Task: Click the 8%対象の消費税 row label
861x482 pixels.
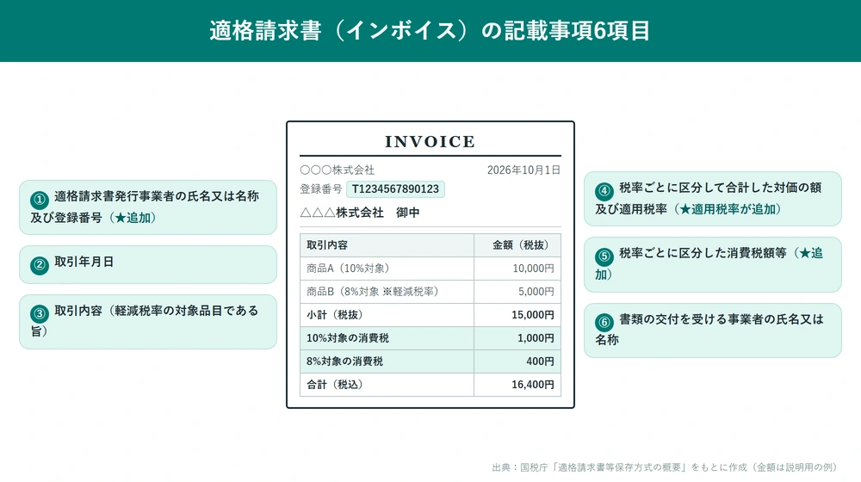Action: coord(345,361)
